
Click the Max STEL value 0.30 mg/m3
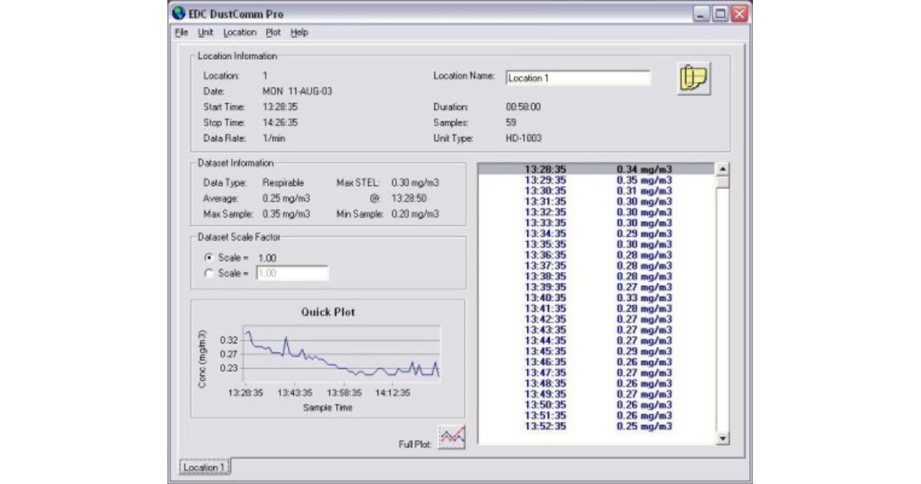[415, 183]
